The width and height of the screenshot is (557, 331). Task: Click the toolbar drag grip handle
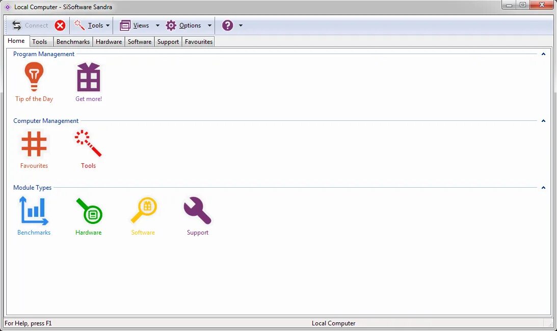7,25
